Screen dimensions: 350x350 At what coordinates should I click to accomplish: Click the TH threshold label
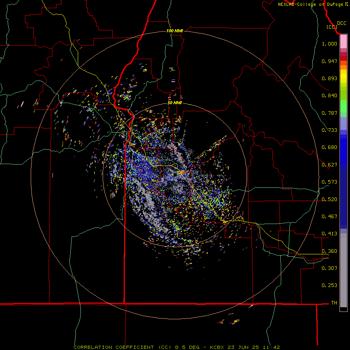(x=334, y=303)
